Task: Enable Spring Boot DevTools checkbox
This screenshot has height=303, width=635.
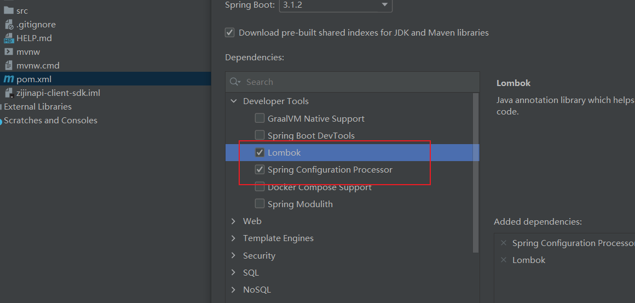Action: tap(259, 135)
